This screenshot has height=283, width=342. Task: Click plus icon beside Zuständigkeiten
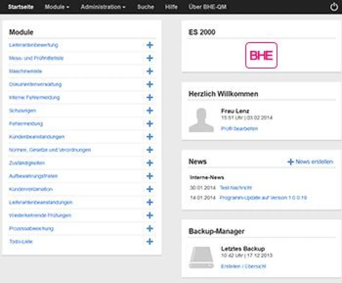(150, 163)
